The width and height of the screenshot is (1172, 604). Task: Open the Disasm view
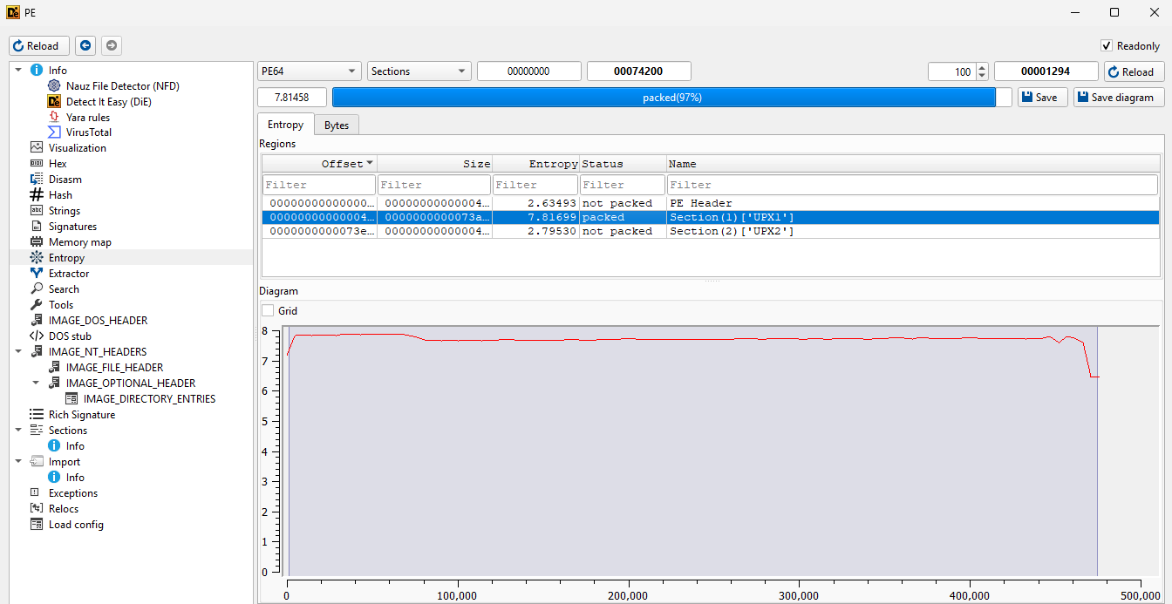click(65, 180)
